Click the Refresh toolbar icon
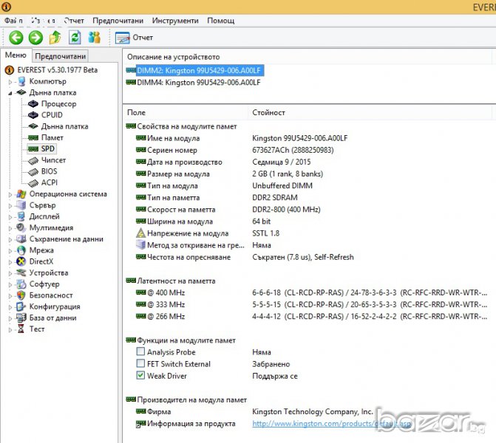 point(75,38)
